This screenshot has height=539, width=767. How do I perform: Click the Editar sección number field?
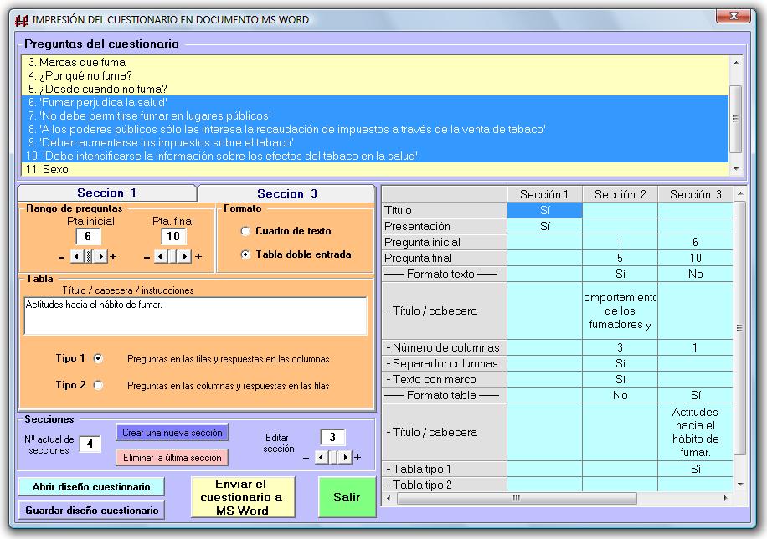(x=332, y=437)
